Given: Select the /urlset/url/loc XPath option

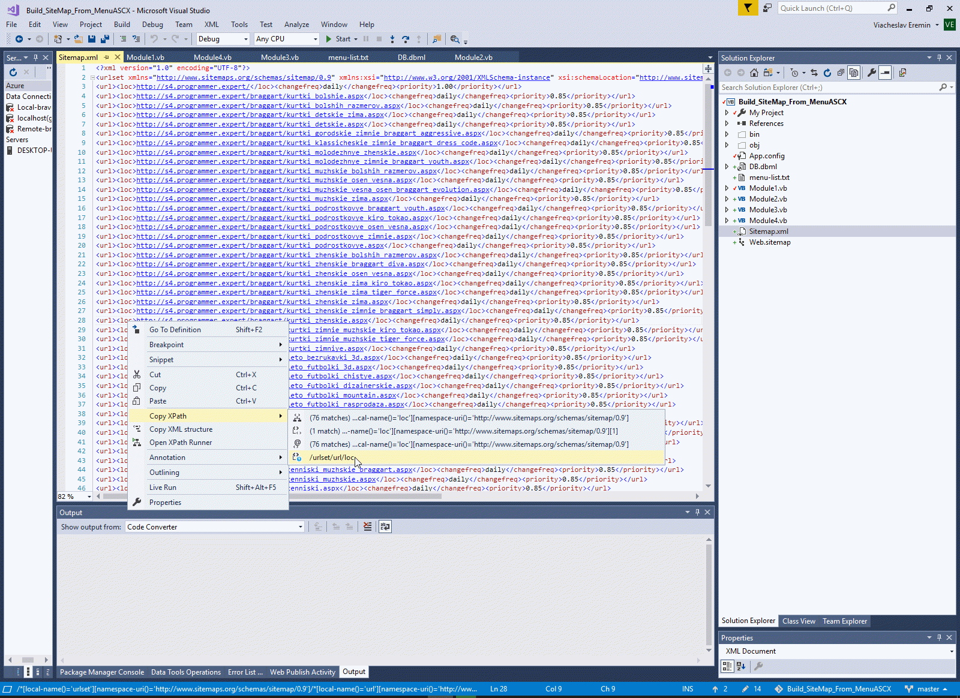Looking at the screenshot, I should tap(477, 458).
